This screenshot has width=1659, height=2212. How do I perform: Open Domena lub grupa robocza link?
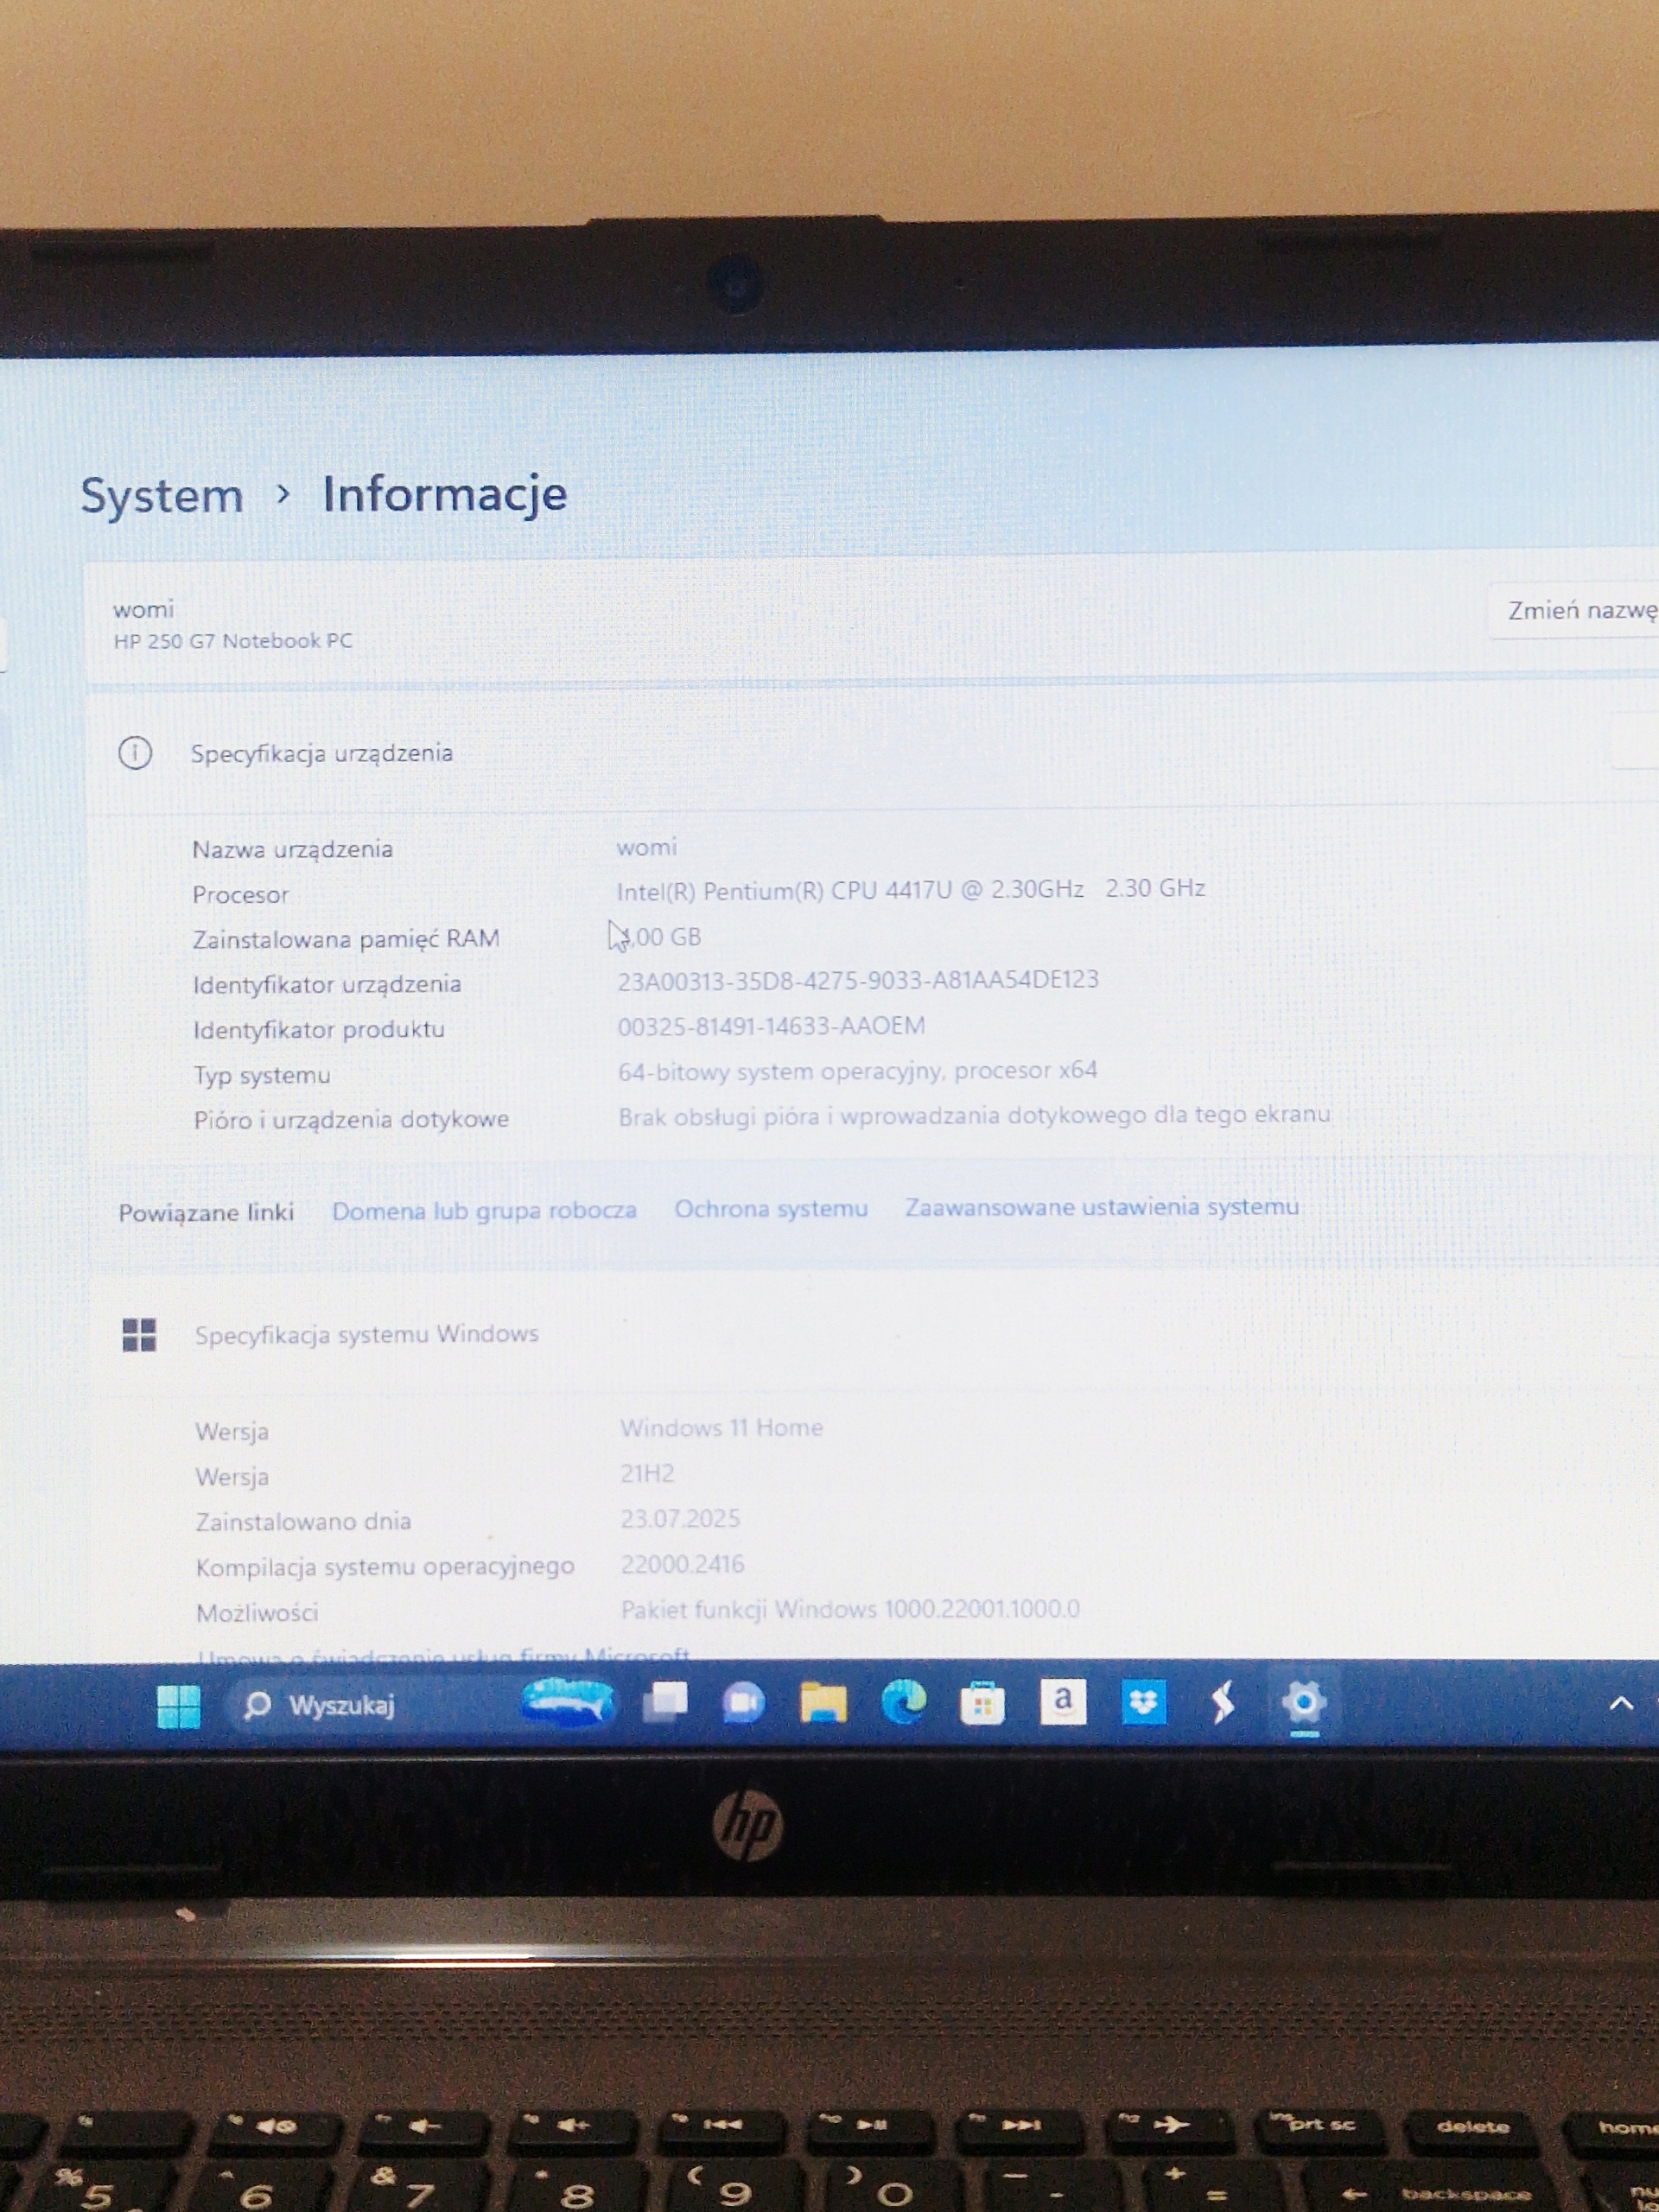pos(484,1211)
